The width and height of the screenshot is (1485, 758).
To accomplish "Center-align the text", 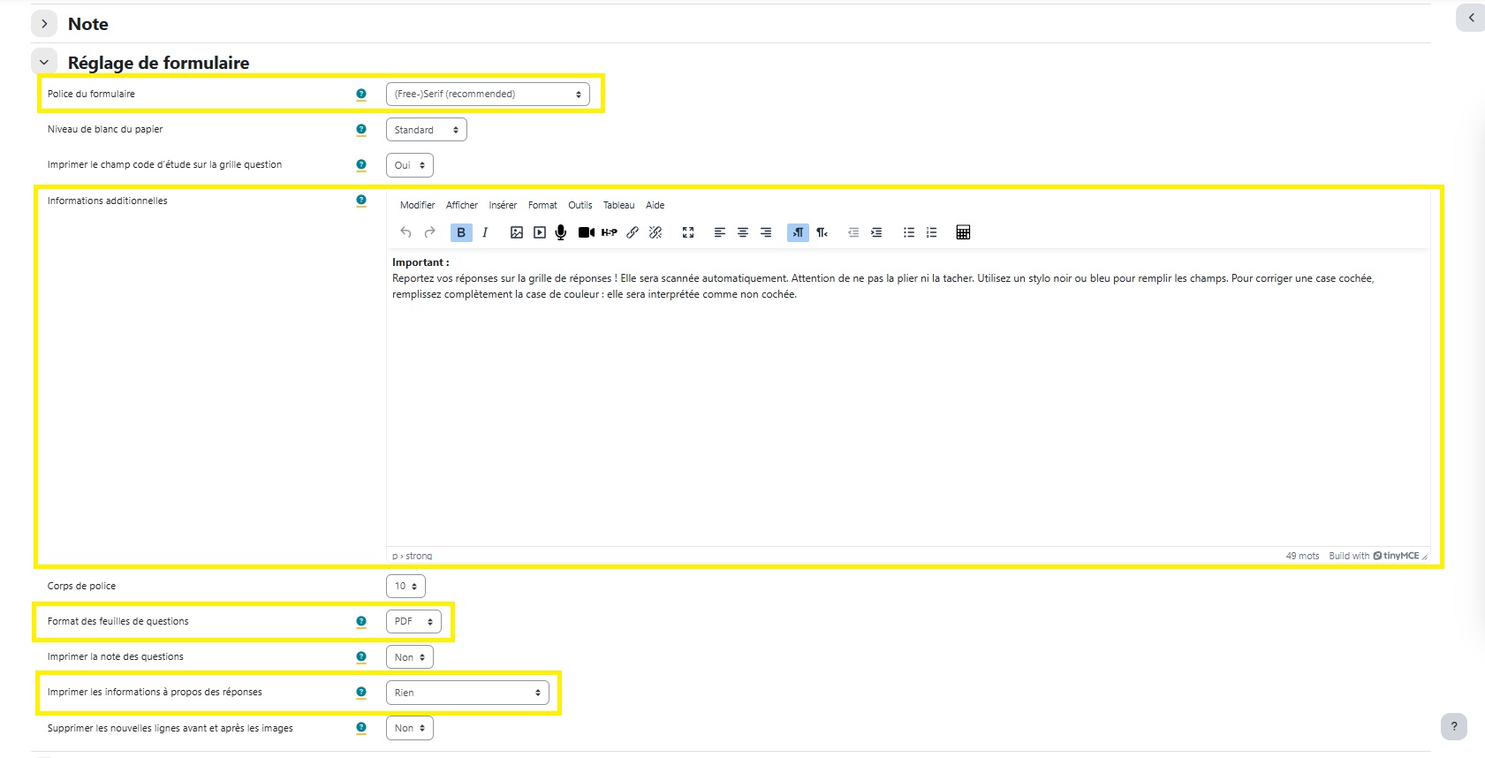I will tap(743, 232).
